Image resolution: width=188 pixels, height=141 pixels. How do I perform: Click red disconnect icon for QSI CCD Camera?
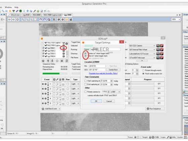pyautogui.click(x=162, y=46)
